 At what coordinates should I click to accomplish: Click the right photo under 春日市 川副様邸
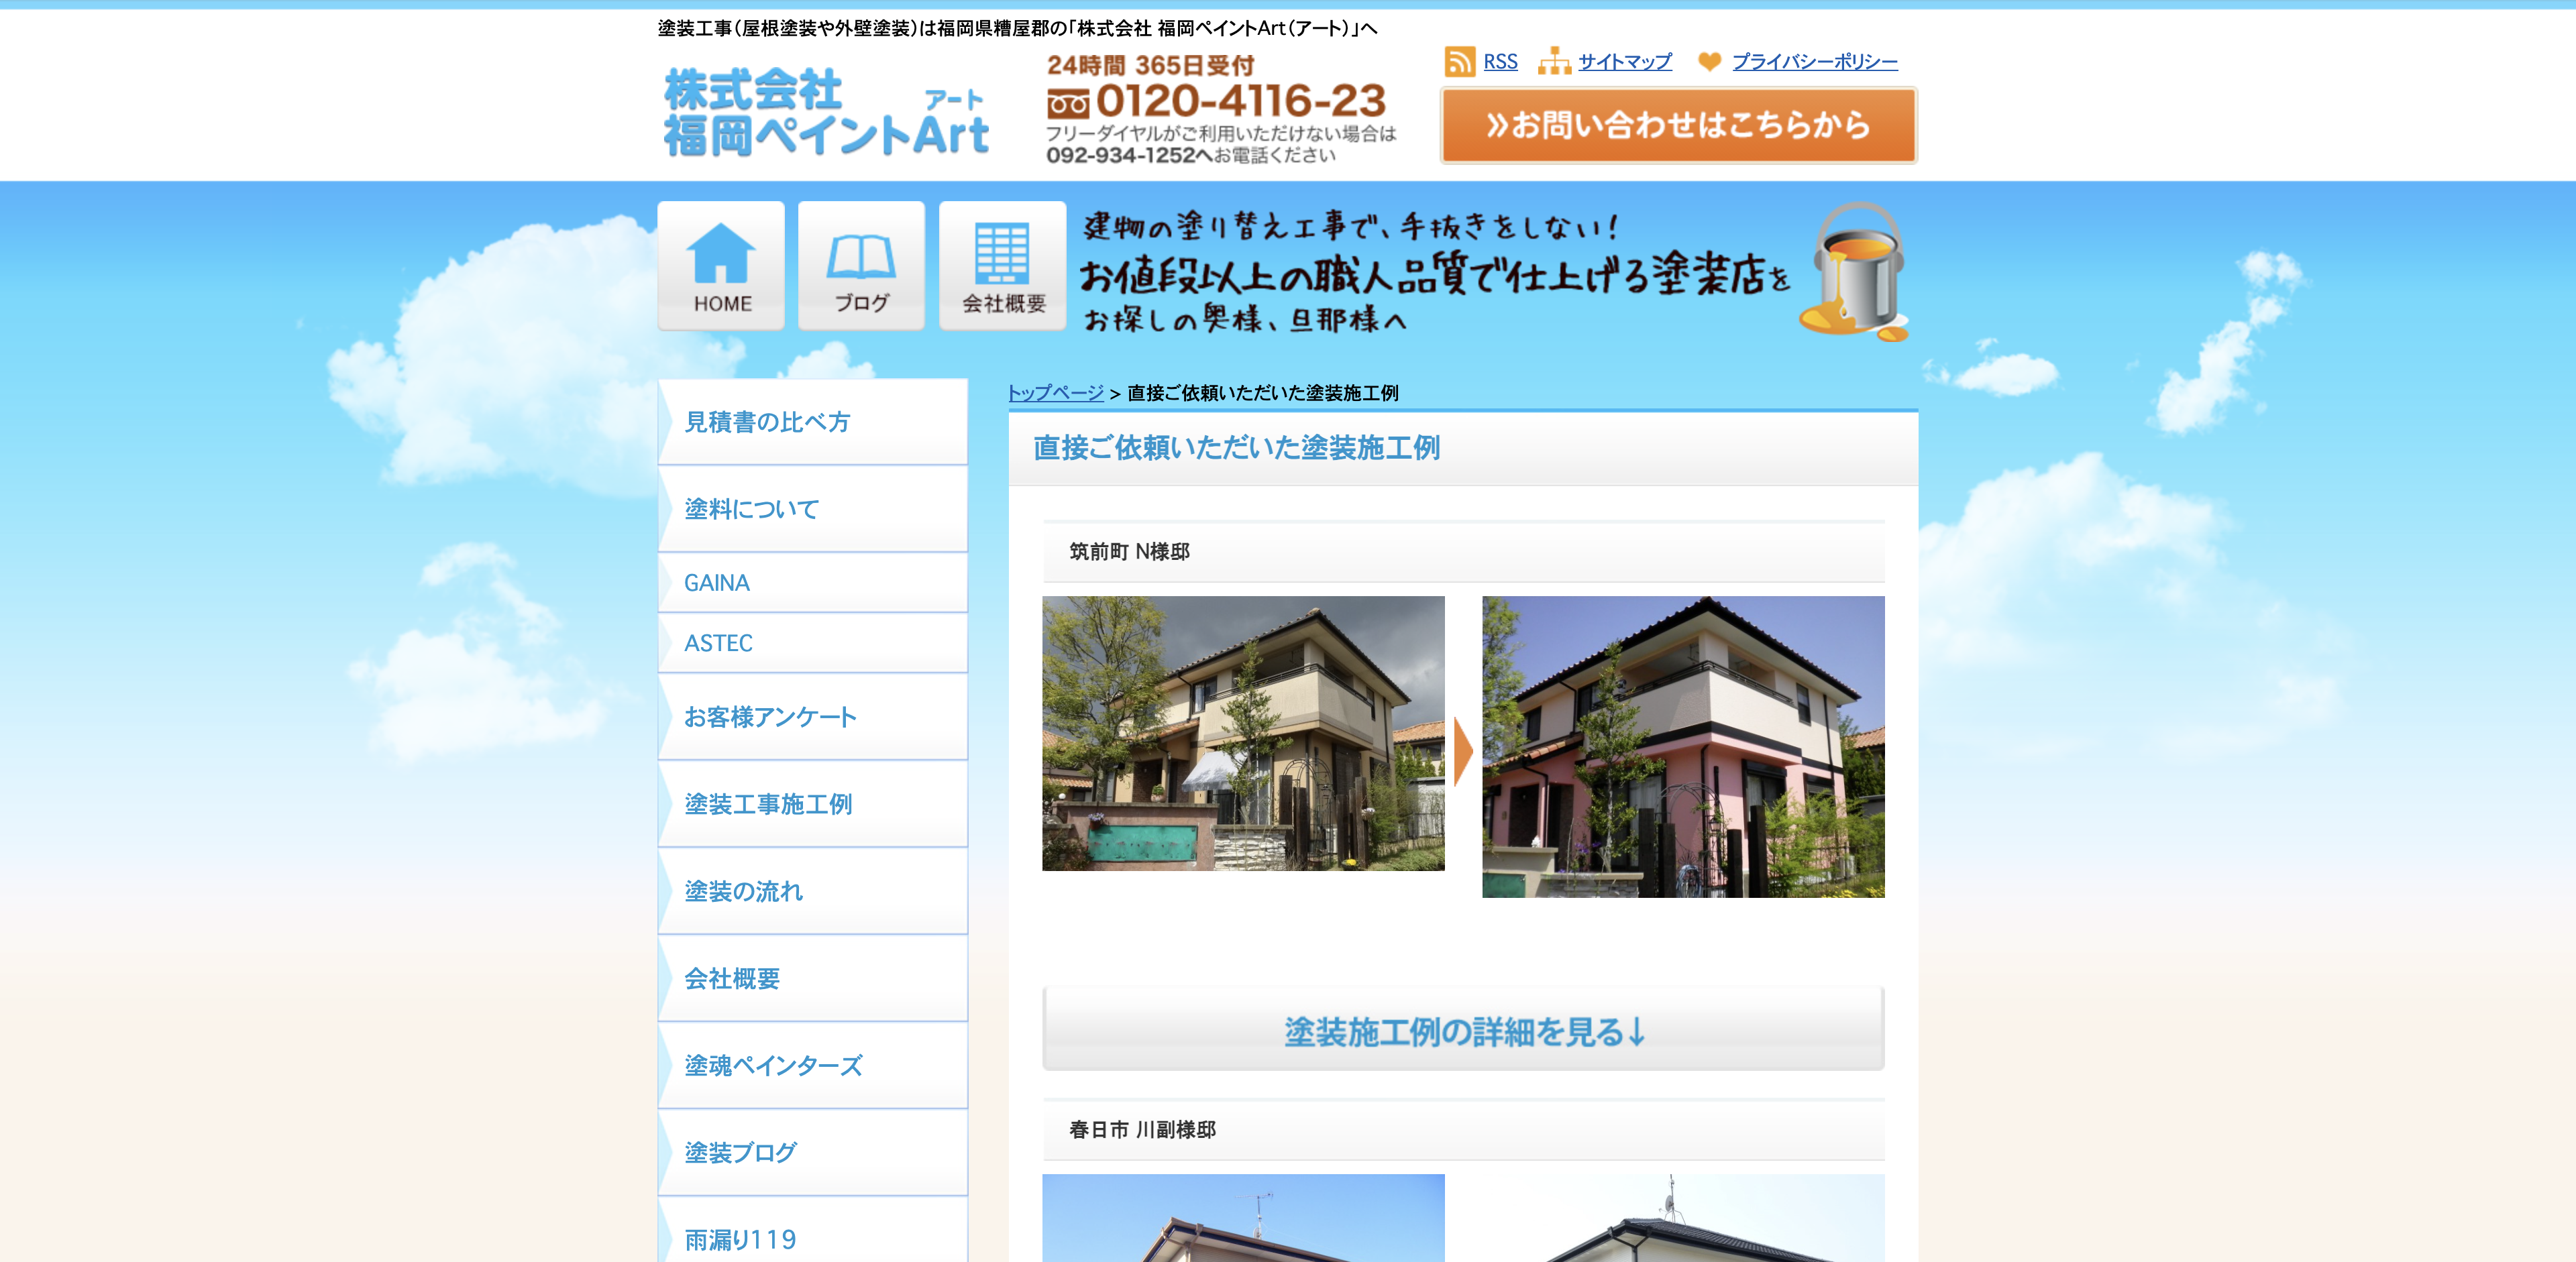coord(1683,1218)
